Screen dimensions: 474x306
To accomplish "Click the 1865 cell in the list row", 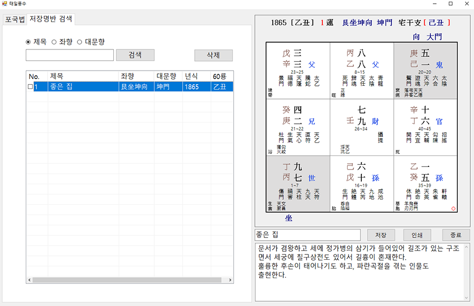I will click(197, 87).
